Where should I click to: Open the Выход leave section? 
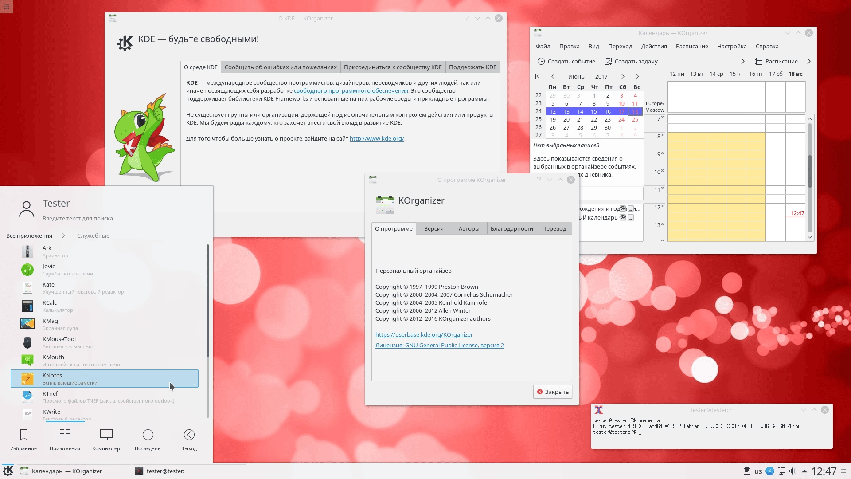pos(189,440)
